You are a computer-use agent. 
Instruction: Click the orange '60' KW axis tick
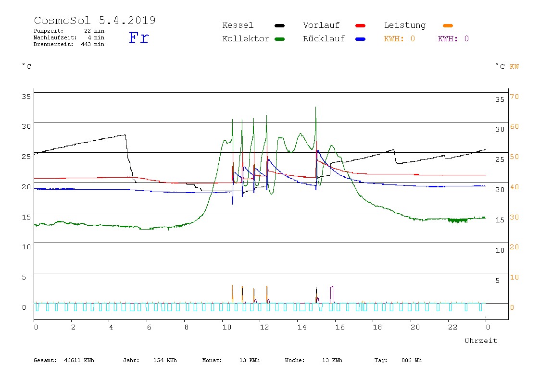click(x=514, y=127)
